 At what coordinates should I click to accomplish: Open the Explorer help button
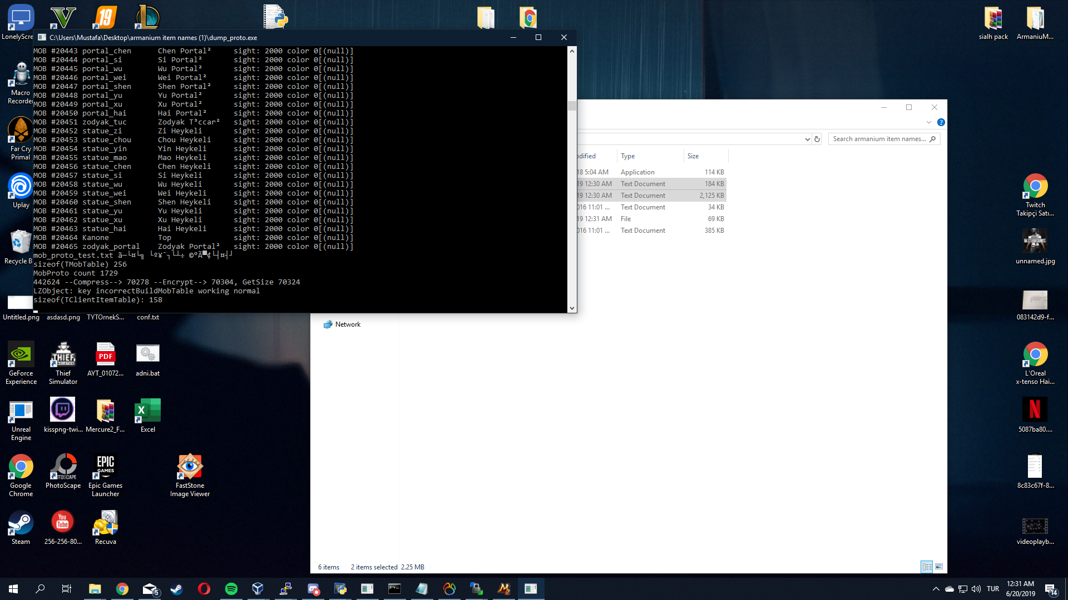(941, 122)
